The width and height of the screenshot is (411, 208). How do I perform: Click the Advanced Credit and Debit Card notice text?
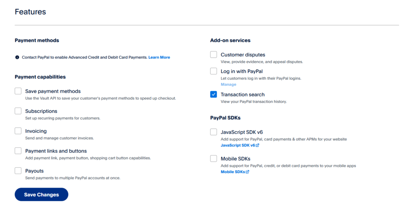coord(84,58)
